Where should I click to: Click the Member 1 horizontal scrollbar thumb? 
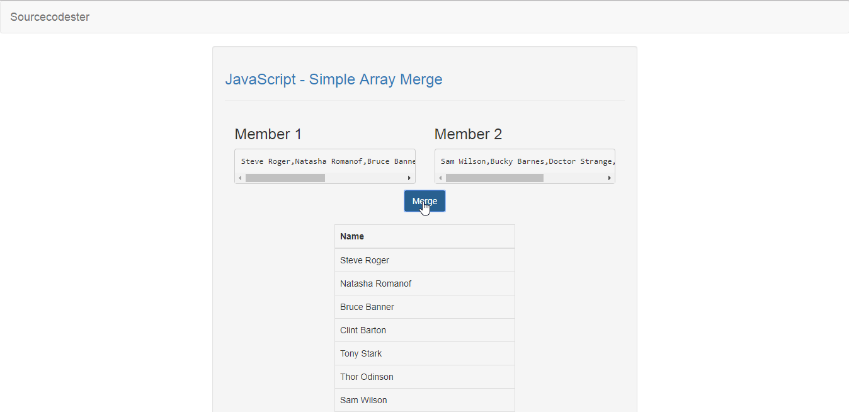click(x=285, y=178)
